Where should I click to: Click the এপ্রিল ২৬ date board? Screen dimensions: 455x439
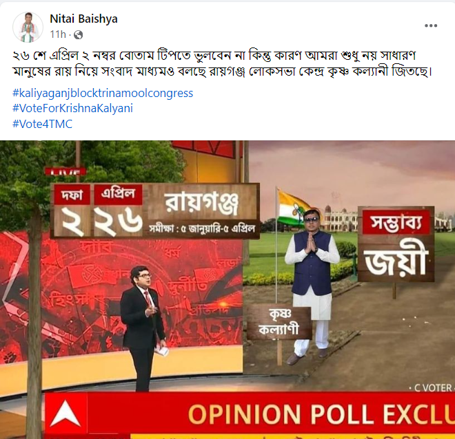(x=118, y=211)
